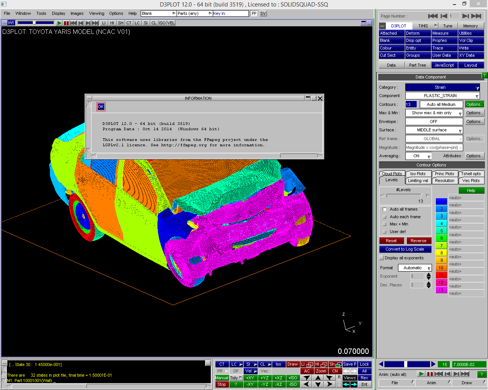Start animation with green play icon in viewport toolbar
The image size is (488, 390).
click(x=59, y=23)
